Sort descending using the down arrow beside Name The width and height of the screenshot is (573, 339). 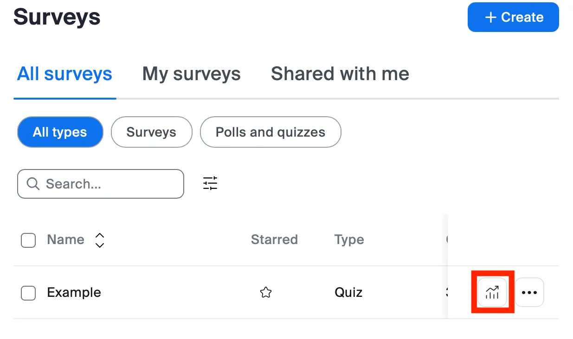[x=100, y=245]
